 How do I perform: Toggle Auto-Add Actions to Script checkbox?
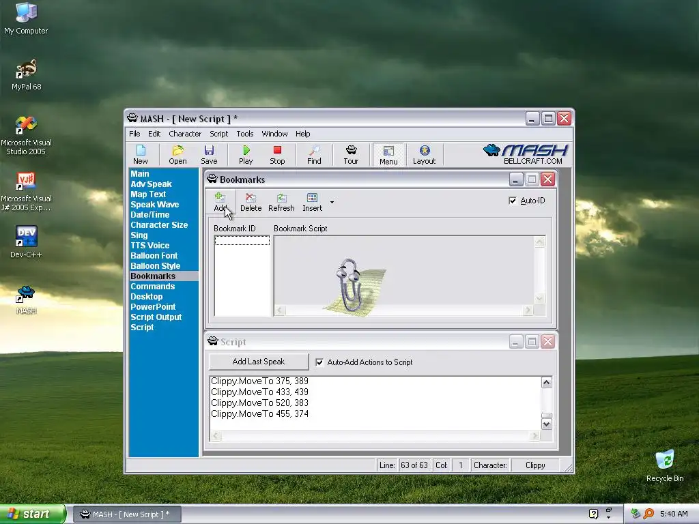click(319, 362)
